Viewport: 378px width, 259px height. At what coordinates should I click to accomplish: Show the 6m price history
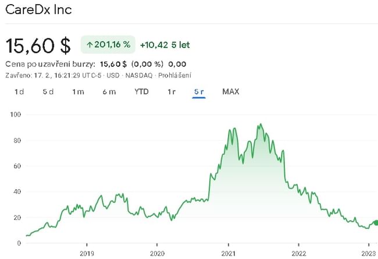(109, 91)
